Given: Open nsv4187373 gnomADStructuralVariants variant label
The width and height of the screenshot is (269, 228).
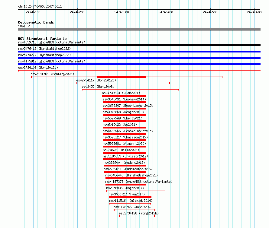Looking at the screenshot, I should (x=139, y=182).
